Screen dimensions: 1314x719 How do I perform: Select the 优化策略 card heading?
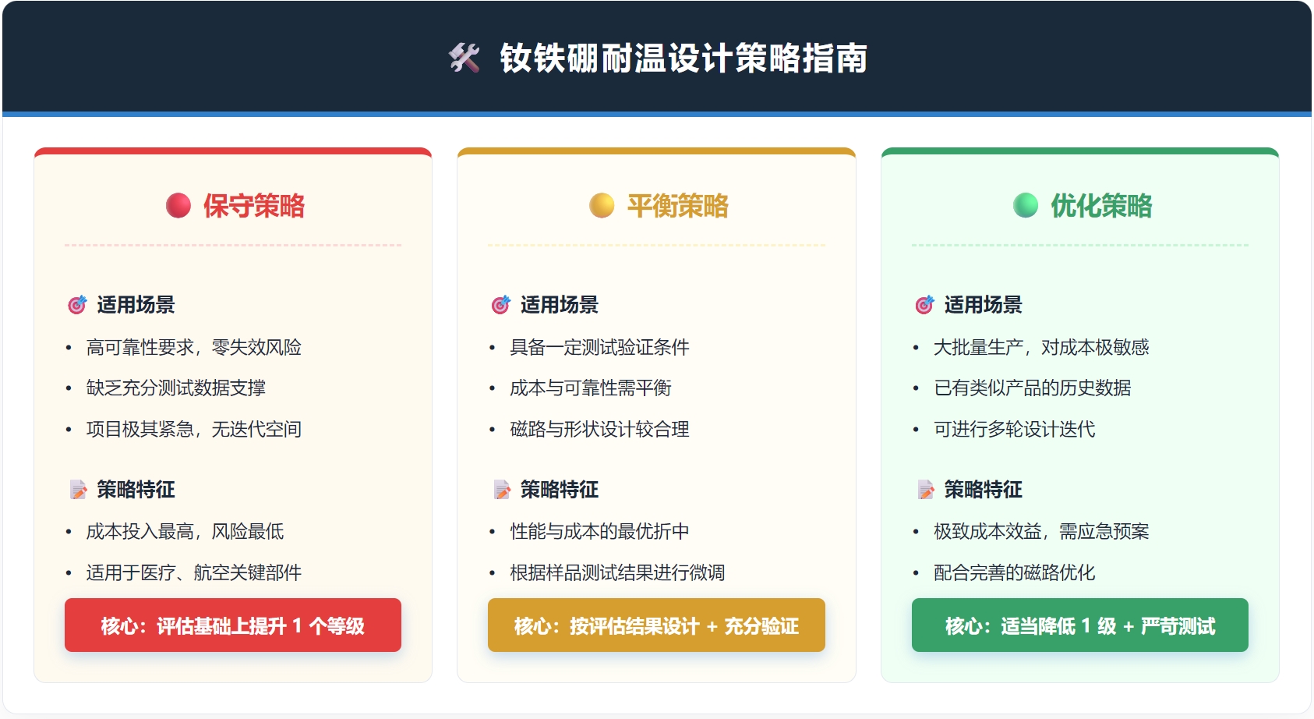[1101, 206]
